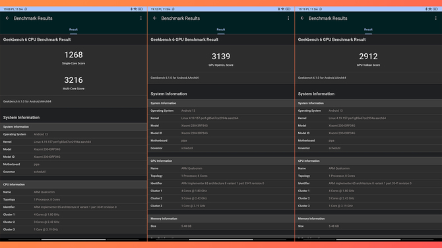Click Governor schedutil row on CPU screen

tap(73, 172)
